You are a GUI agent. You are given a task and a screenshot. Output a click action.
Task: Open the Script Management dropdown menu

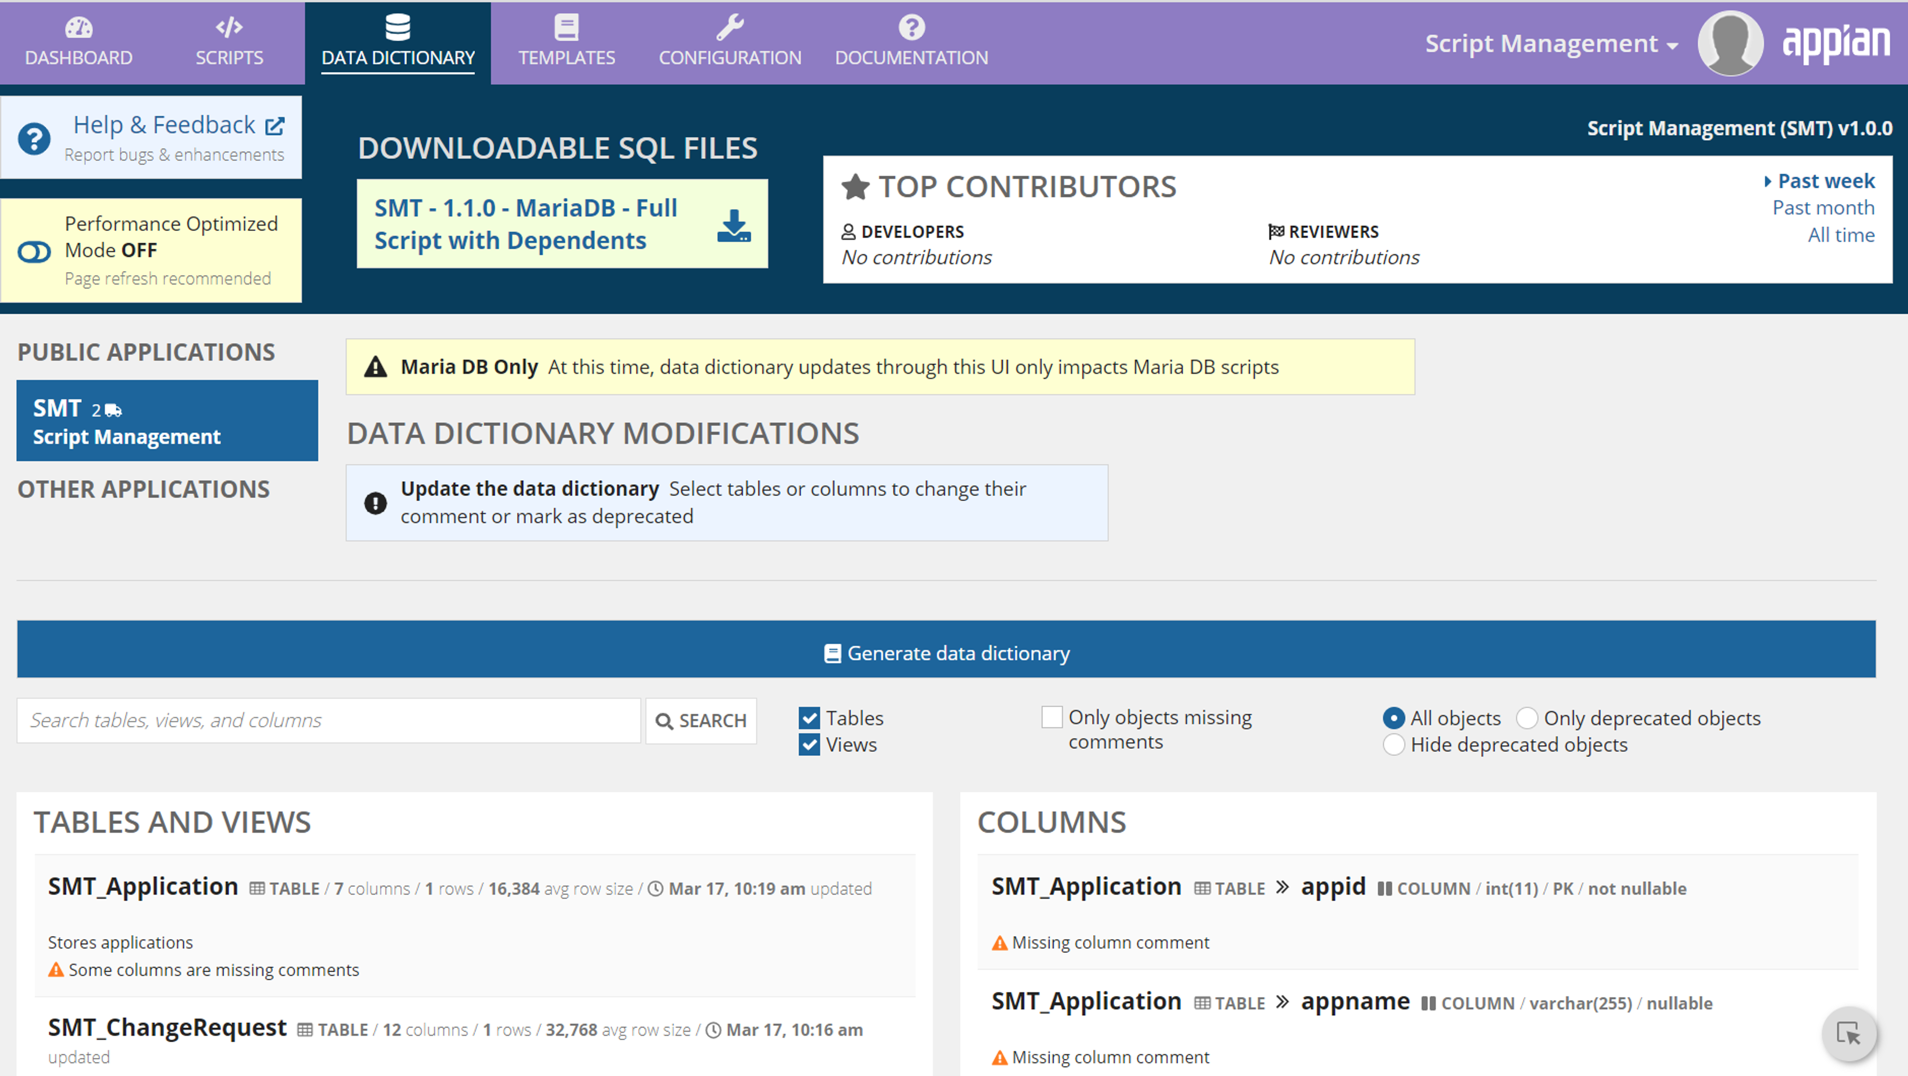1552,44
